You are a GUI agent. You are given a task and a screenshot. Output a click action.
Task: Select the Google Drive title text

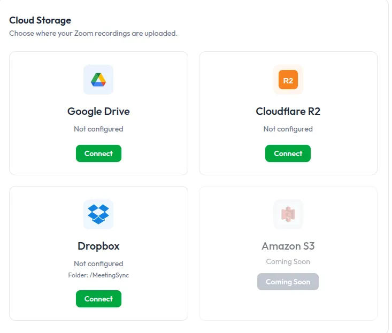98,111
